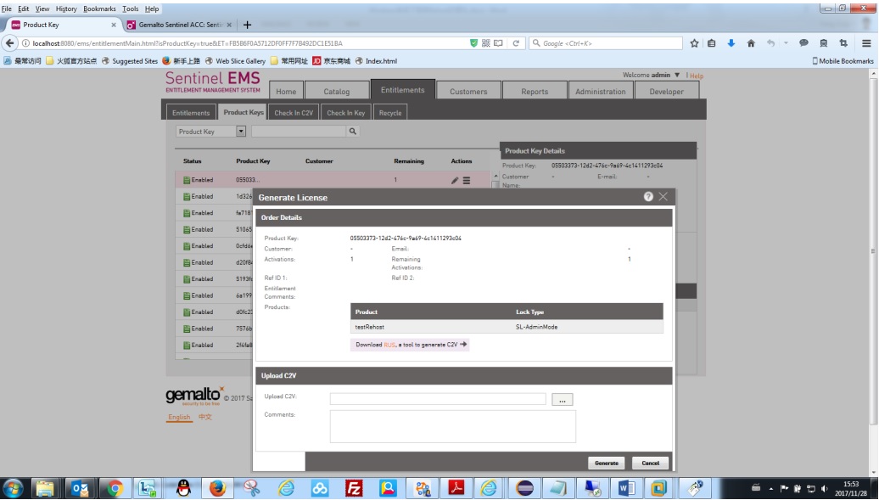The width and height of the screenshot is (879, 500).
Task: Click the Firefox home icon
Action: coord(751,43)
